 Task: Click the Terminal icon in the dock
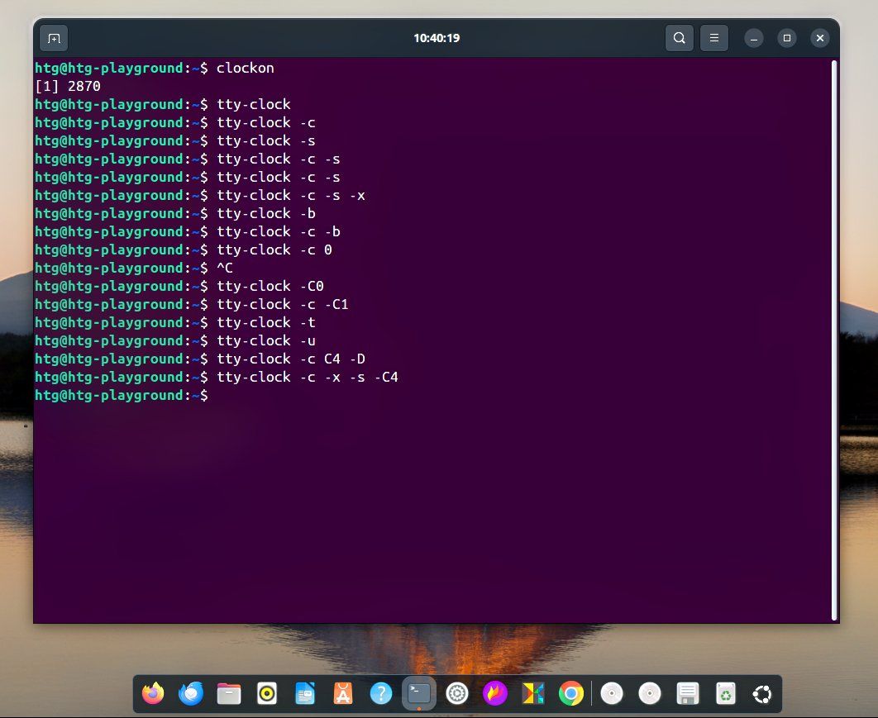(x=419, y=694)
